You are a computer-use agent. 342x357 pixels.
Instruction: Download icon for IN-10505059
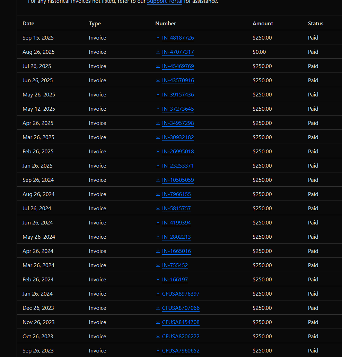[158, 180]
